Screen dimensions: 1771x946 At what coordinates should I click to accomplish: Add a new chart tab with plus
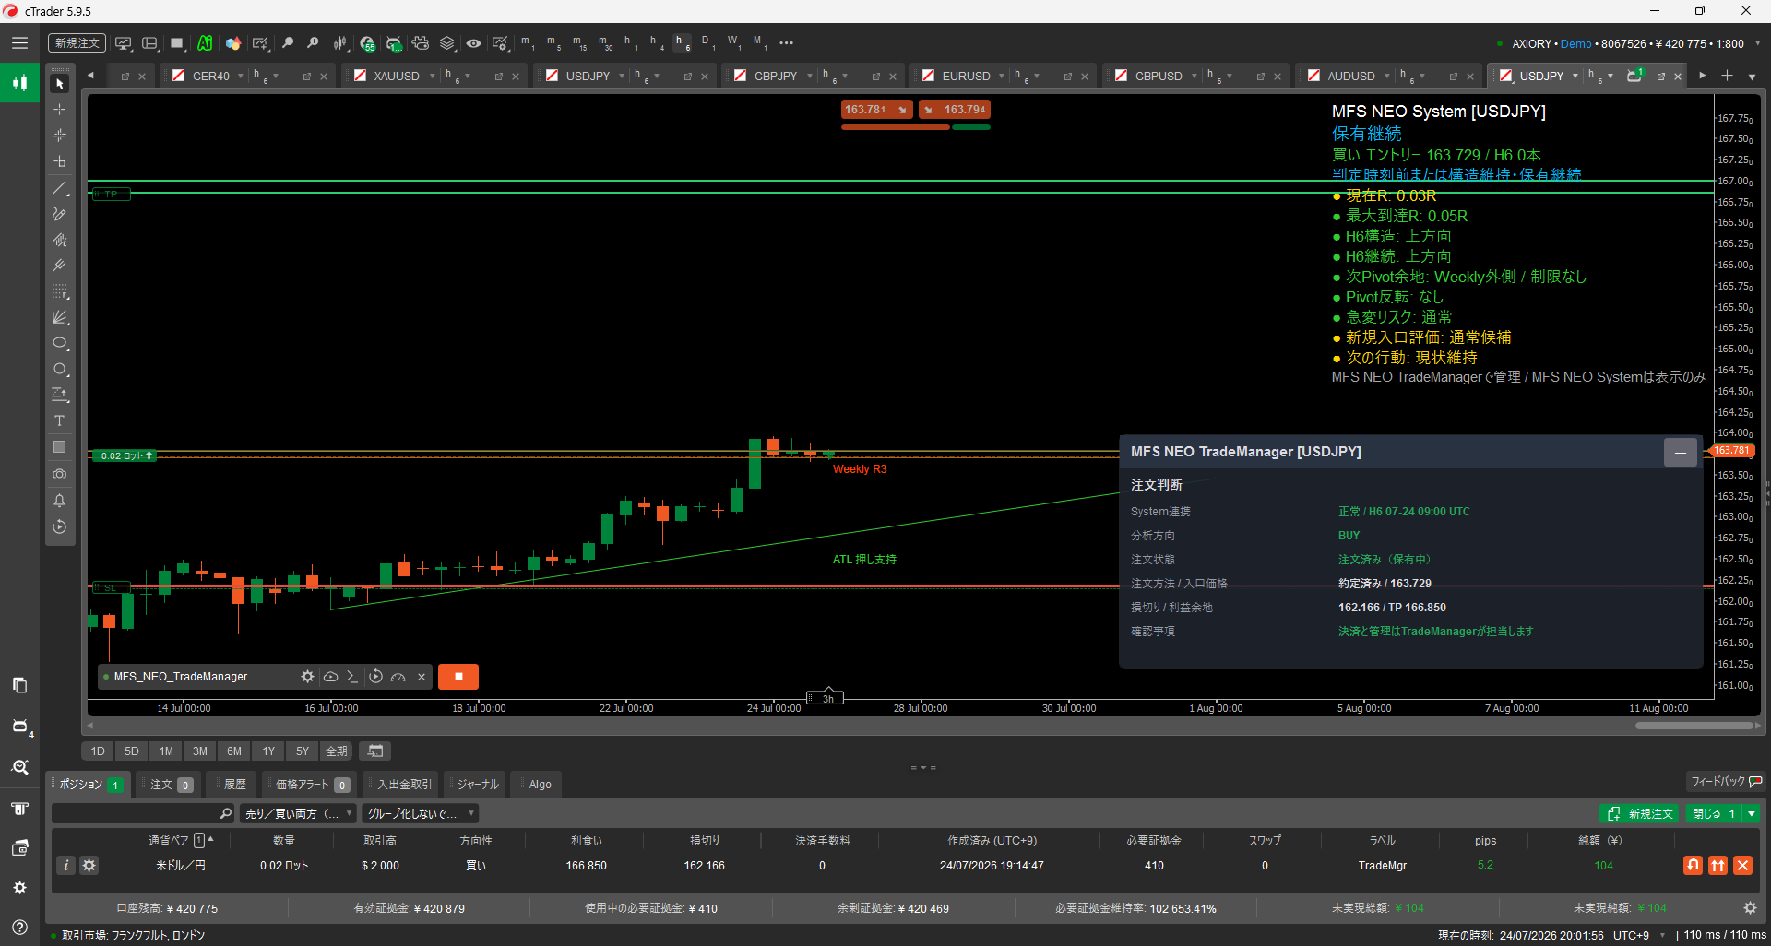click(1727, 76)
